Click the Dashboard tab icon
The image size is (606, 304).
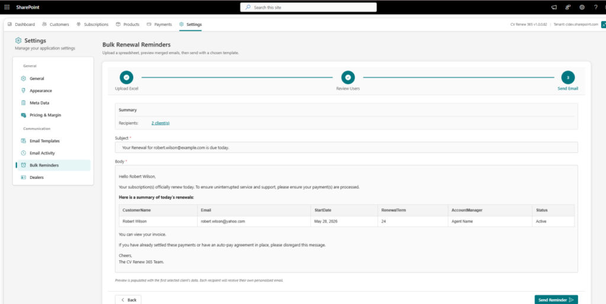(9, 24)
